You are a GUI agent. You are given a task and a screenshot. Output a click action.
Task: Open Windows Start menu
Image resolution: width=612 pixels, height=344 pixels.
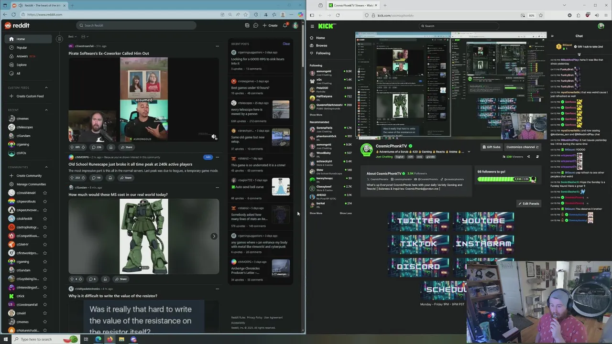[5, 339]
